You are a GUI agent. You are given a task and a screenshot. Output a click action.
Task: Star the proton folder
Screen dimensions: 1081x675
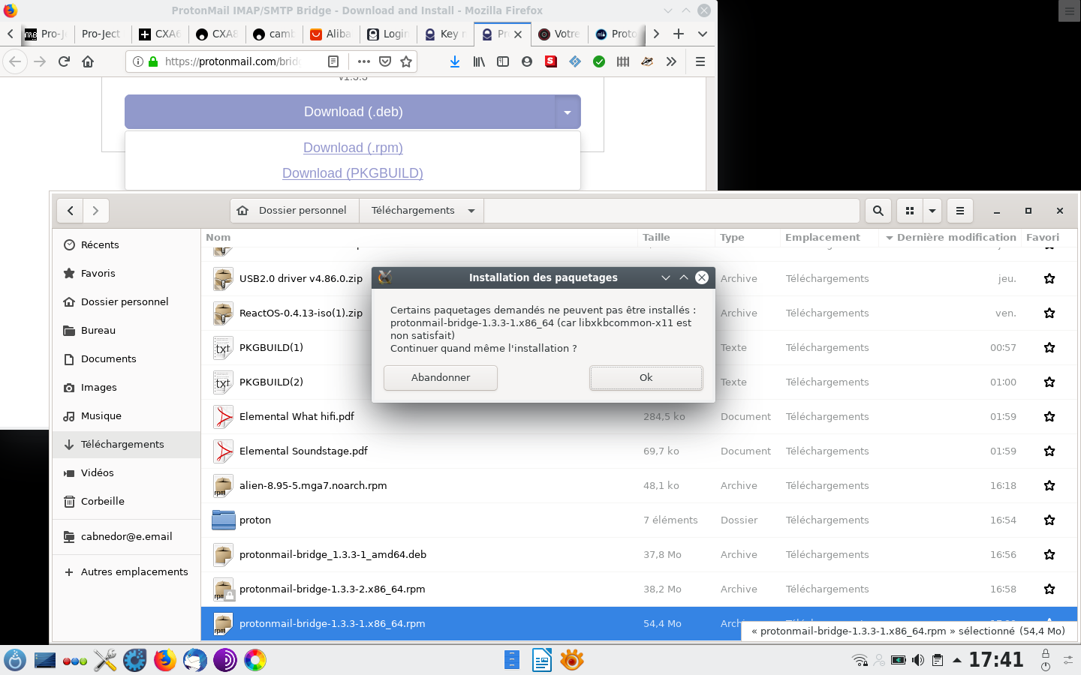pos(1049,520)
